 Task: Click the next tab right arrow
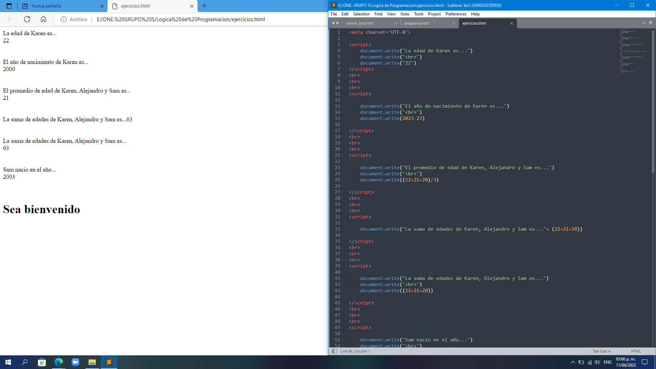click(338, 23)
